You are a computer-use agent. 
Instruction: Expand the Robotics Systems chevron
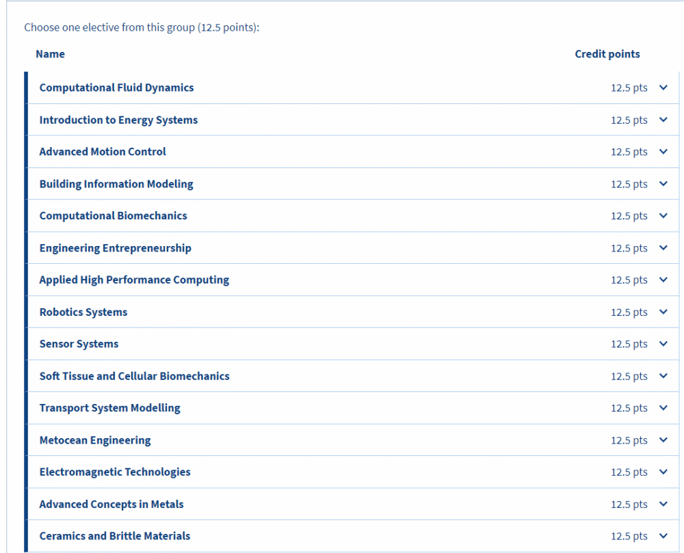pyautogui.click(x=663, y=312)
